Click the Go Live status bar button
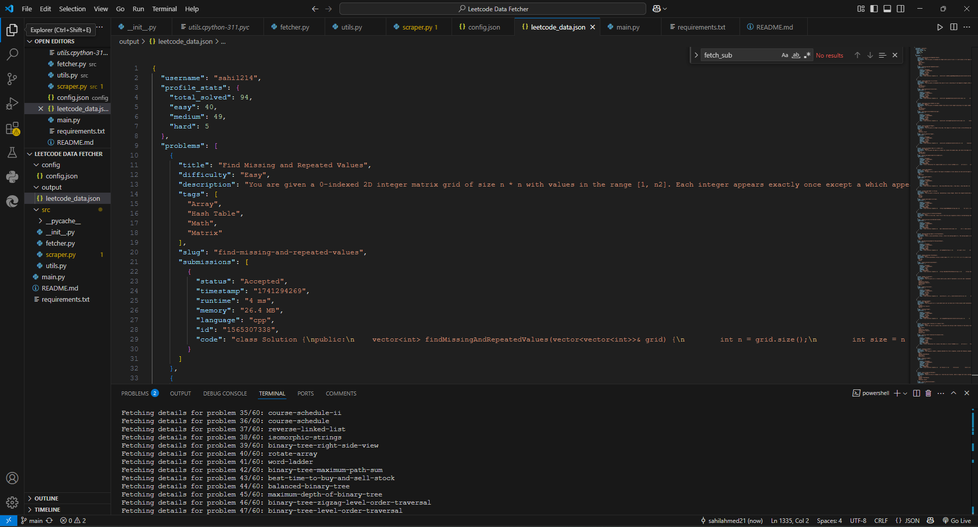The width and height of the screenshot is (978, 527). click(957, 521)
